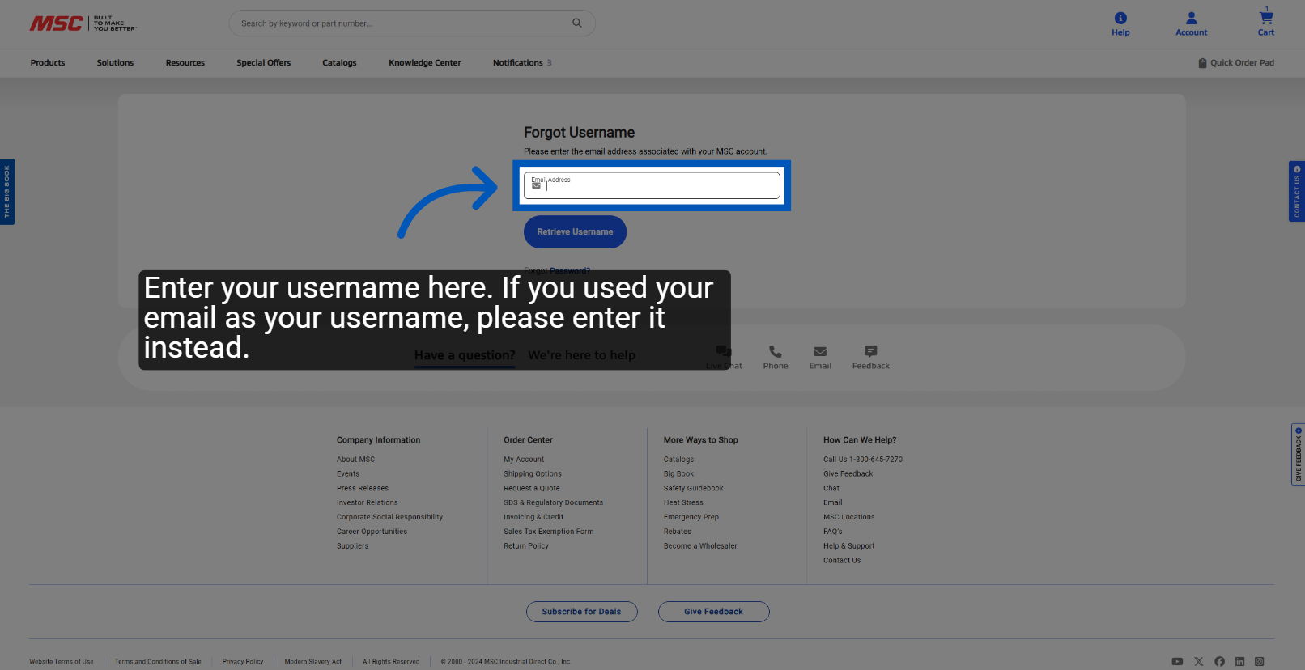Open the Heat Stress link
1305x670 pixels.
pyautogui.click(x=684, y=503)
